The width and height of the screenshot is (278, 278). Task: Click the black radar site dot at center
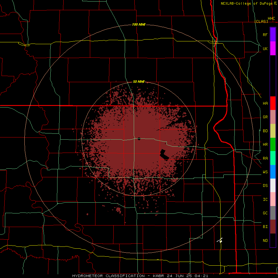click(139, 139)
